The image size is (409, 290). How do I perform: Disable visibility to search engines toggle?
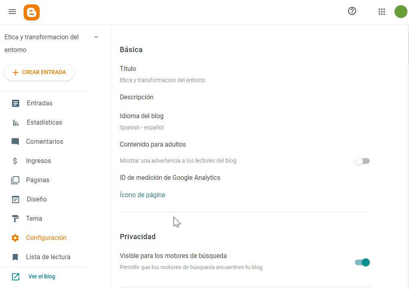coord(362,262)
